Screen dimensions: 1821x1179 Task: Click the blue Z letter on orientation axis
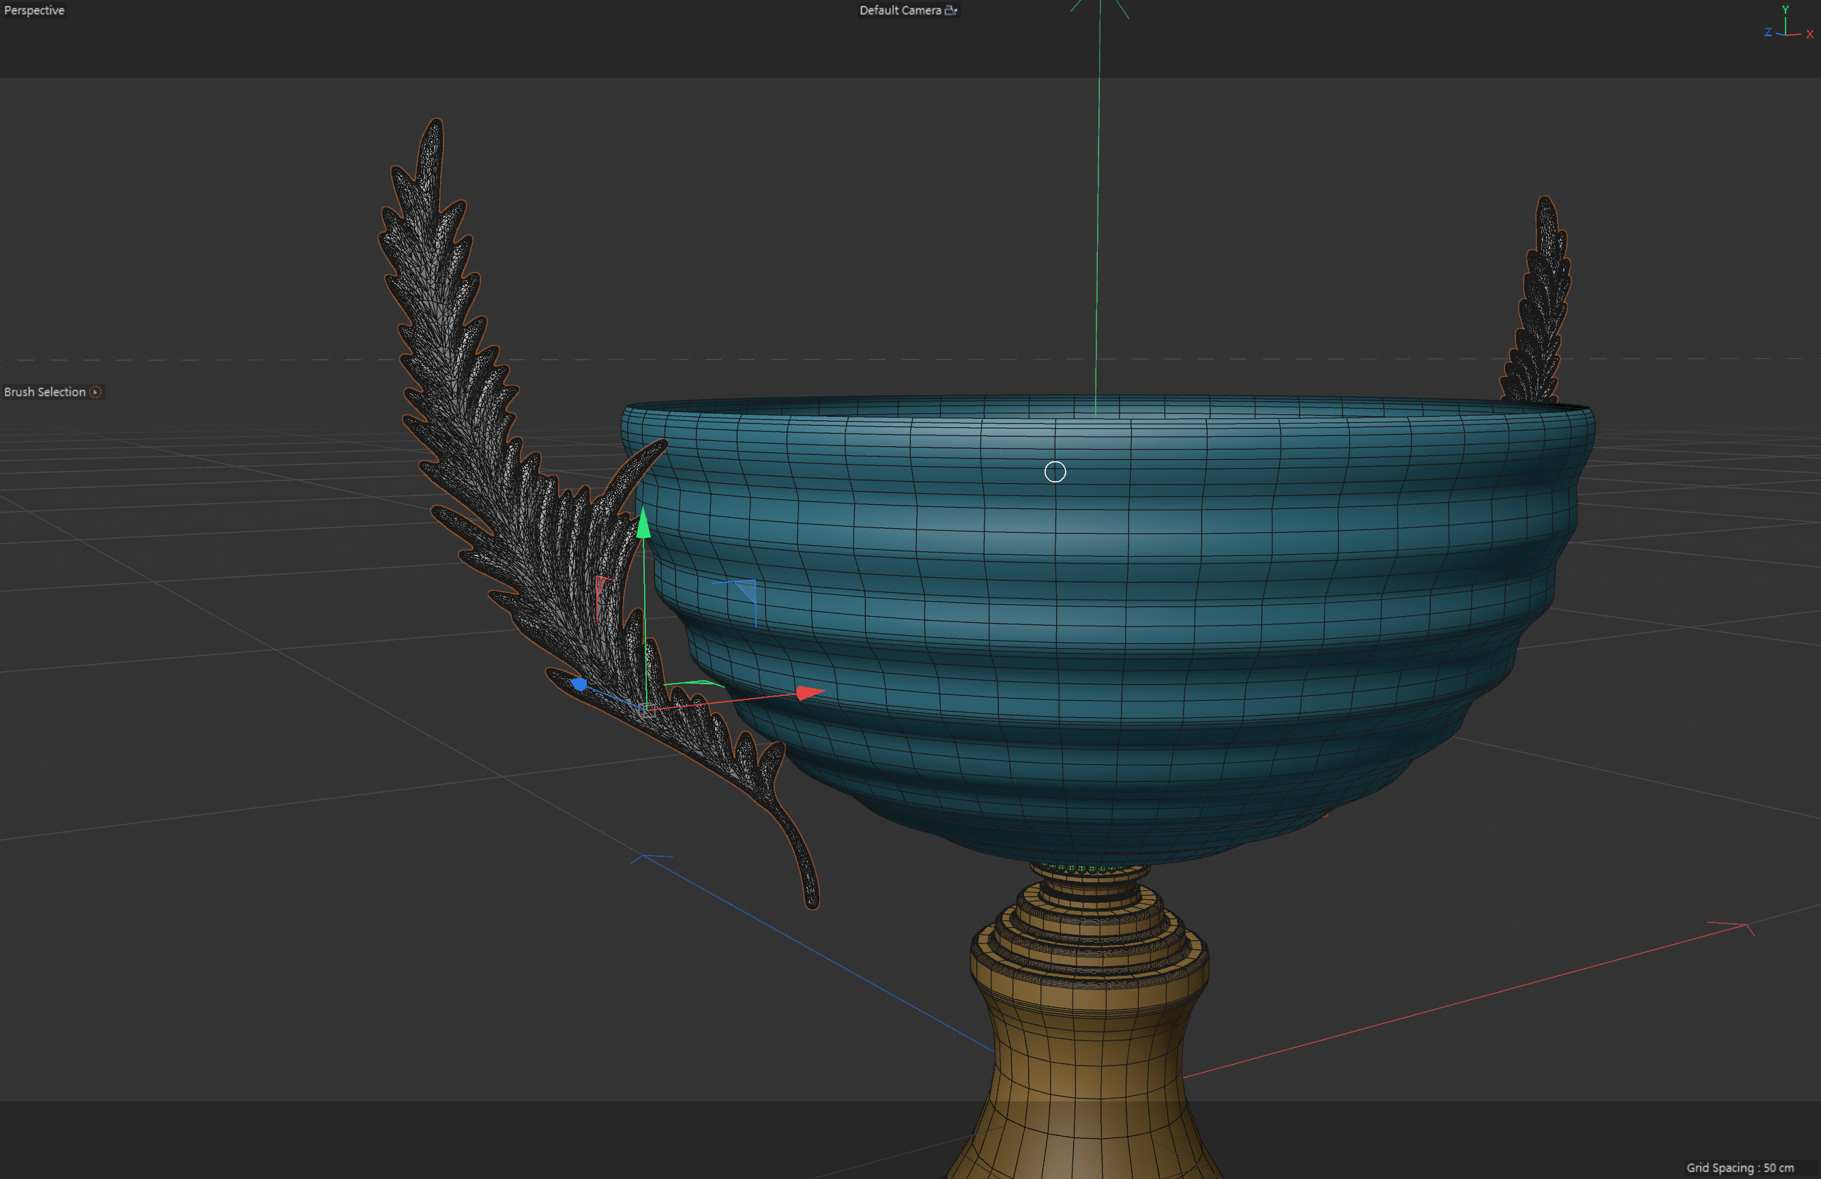click(x=1767, y=32)
